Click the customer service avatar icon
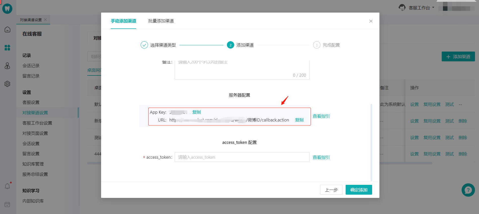Viewport: 479px width, 214px height. (402, 8)
